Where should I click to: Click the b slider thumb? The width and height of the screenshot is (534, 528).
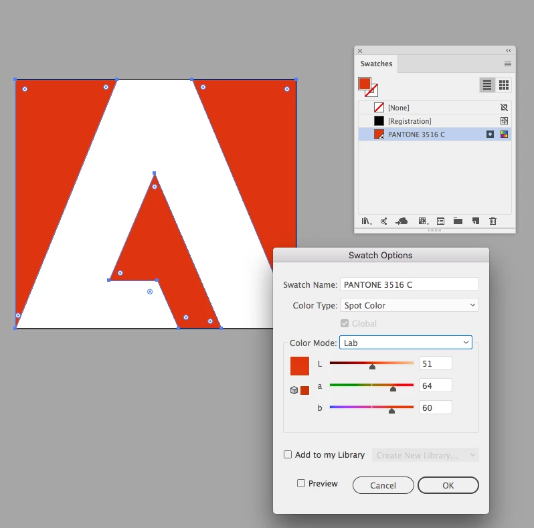point(391,411)
